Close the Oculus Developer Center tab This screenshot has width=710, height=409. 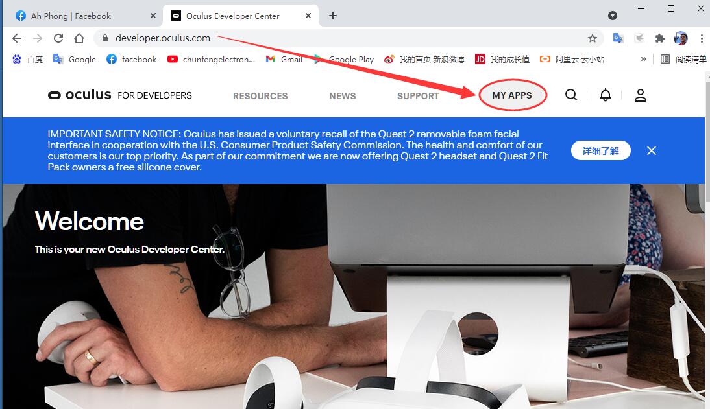coord(308,16)
